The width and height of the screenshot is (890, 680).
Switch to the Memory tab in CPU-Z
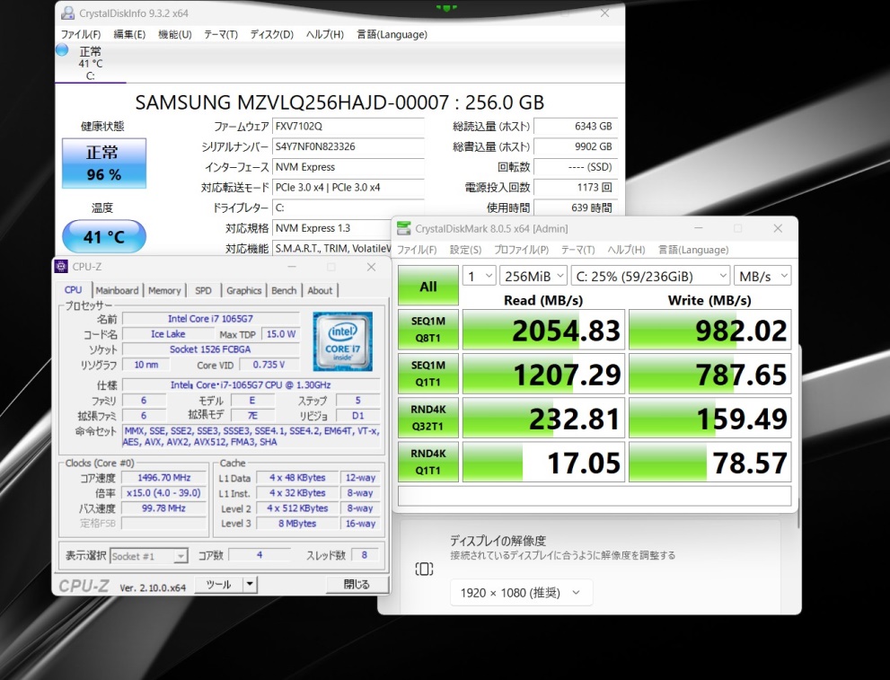164,291
